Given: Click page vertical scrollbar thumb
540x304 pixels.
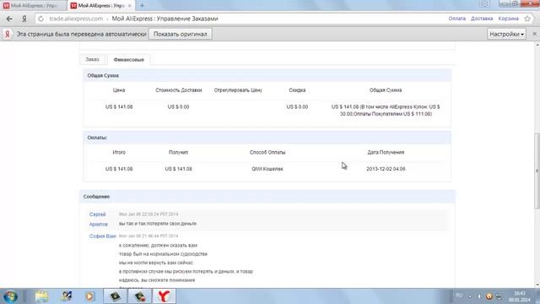Looking at the screenshot, I should tap(537, 171).
